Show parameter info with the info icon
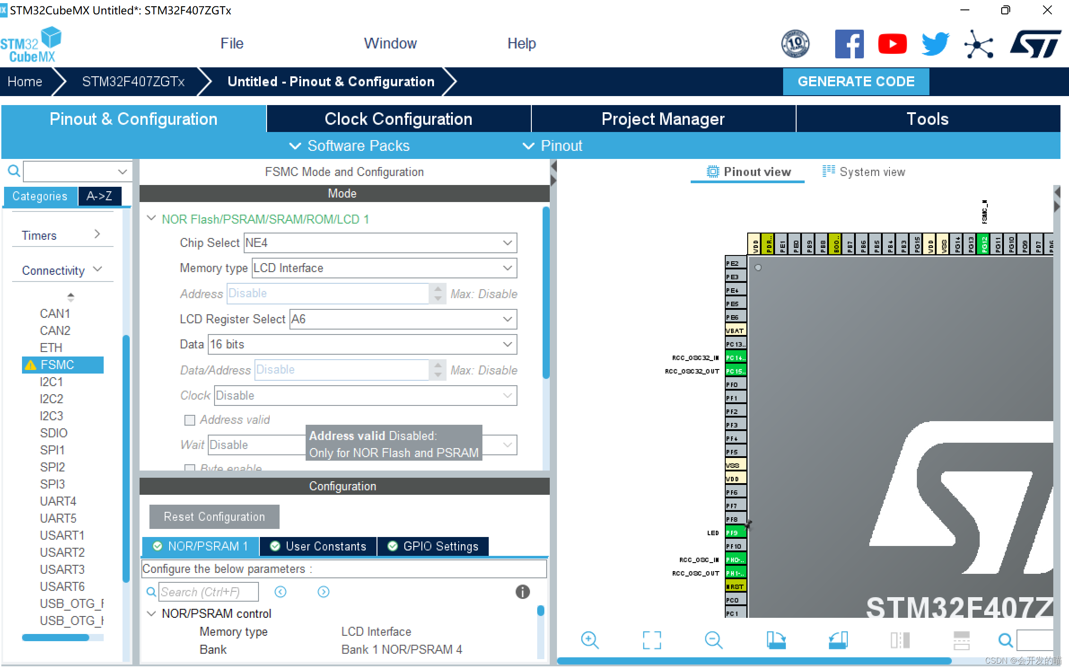The height and width of the screenshot is (669, 1069). 522,592
